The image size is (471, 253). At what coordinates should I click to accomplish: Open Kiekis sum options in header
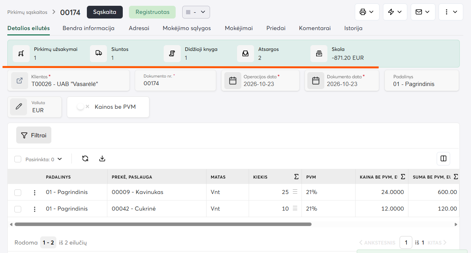point(296,177)
